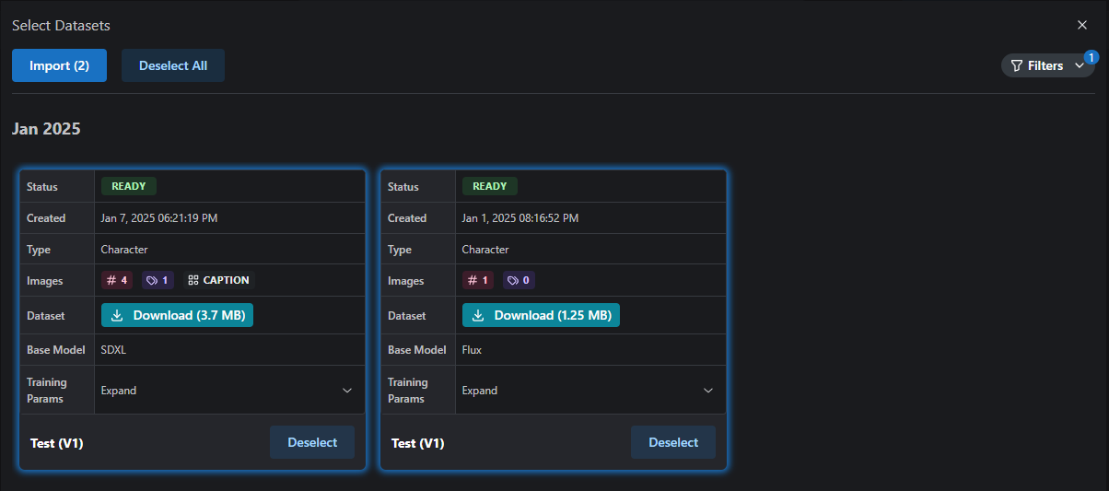Deselect the Flux Test (V1) dataset

(x=673, y=442)
